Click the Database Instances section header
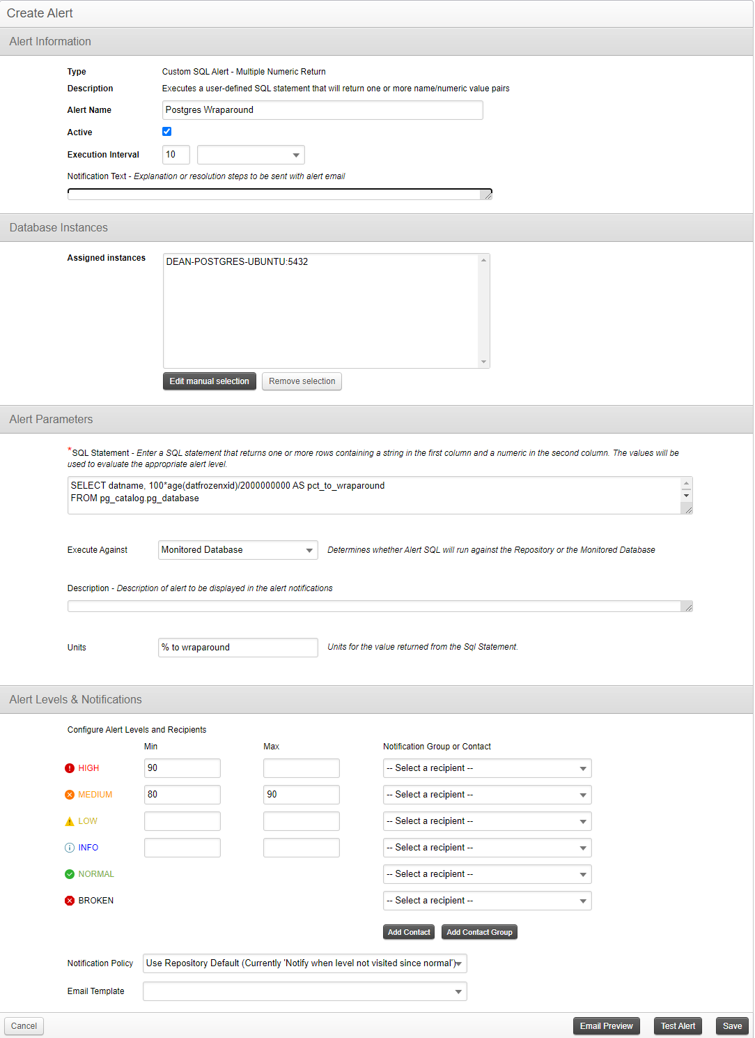Screen dimensions: 755x1038 [377, 227]
